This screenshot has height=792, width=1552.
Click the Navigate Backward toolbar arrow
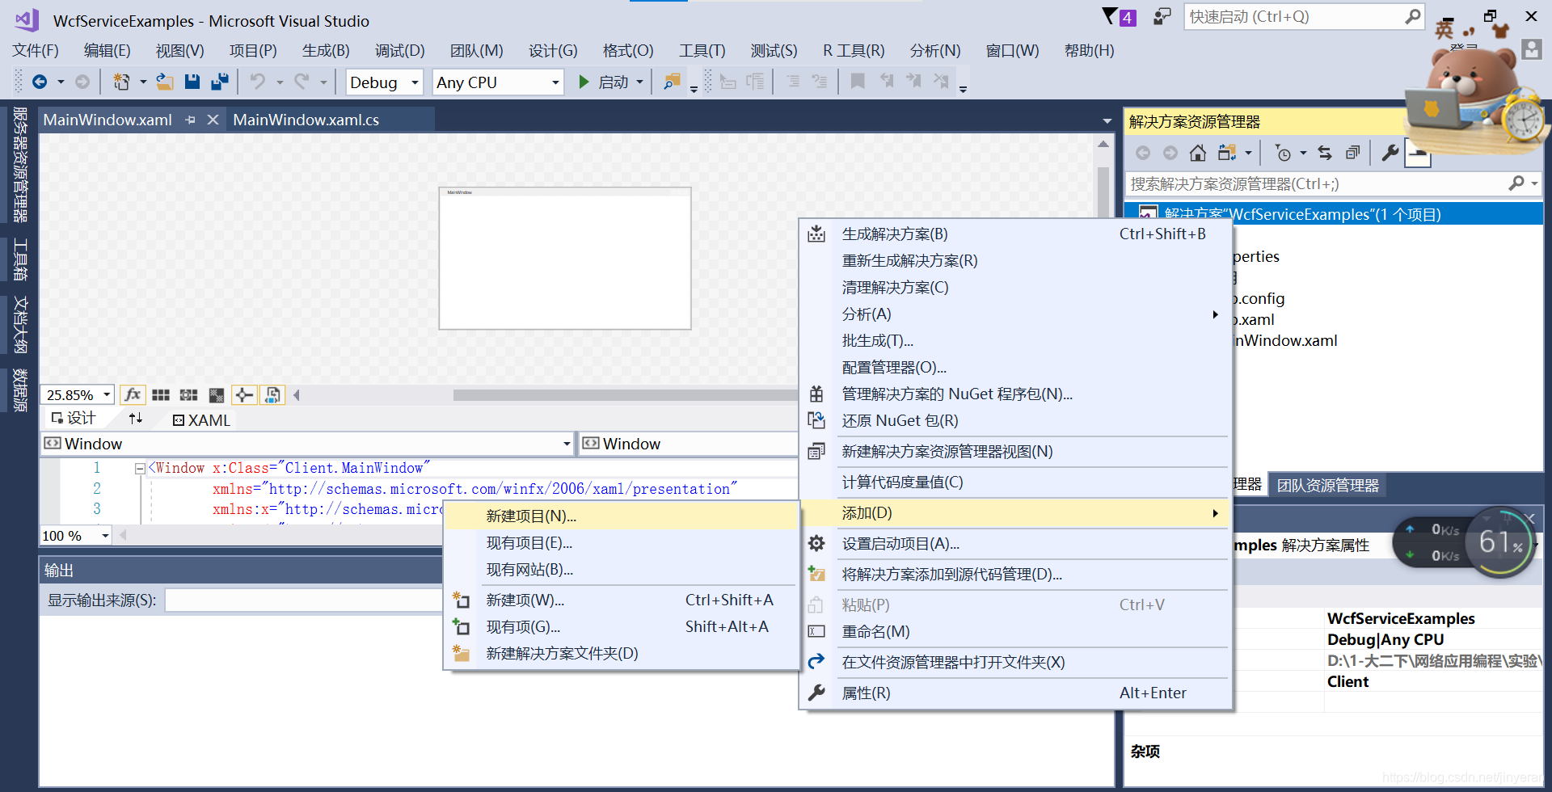[39, 82]
